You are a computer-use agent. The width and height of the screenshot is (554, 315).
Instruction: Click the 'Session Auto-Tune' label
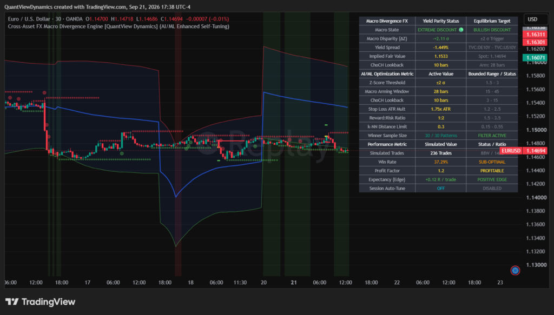click(387, 189)
